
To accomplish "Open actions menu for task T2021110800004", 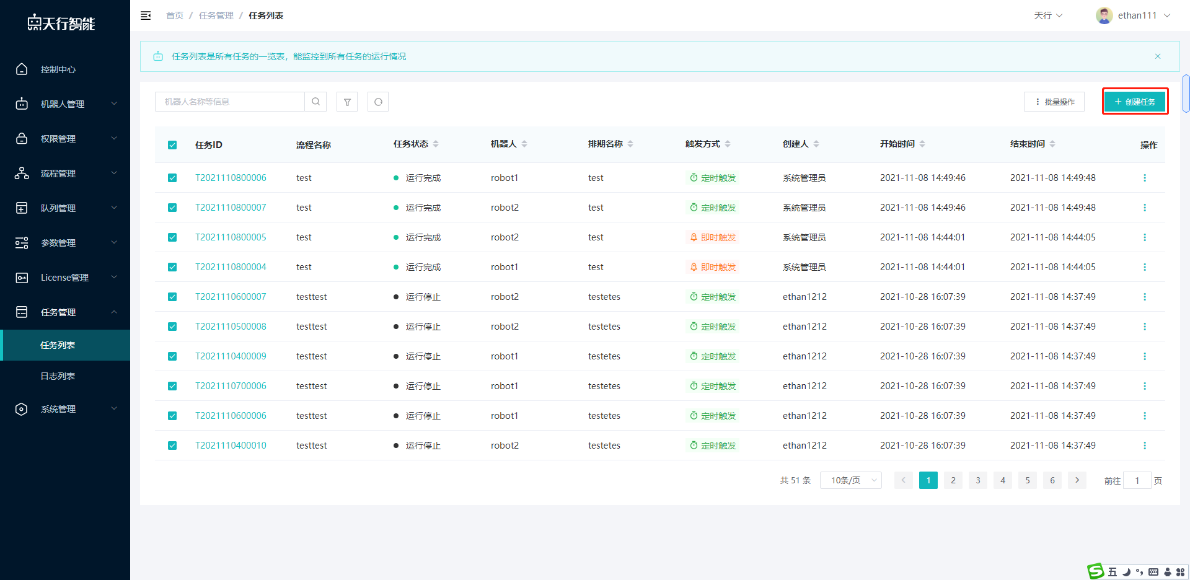I will coord(1145,267).
